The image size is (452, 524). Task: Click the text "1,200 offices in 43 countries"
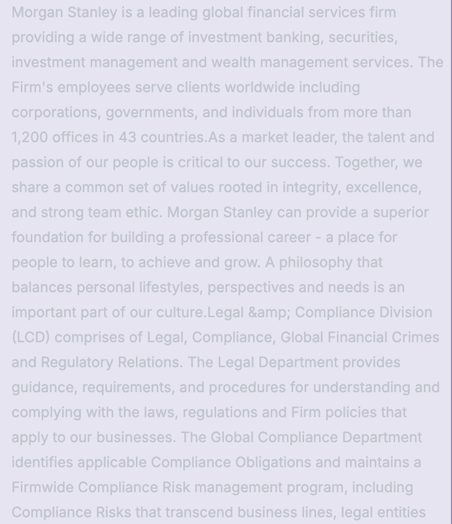click(x=108, y=137)
